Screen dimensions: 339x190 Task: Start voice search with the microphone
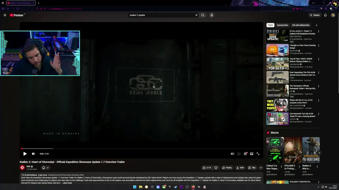point(212,15)
